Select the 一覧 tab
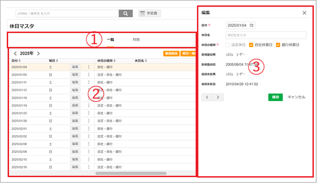The height and width of the screenshot is (183, 317). pos(110,39)
